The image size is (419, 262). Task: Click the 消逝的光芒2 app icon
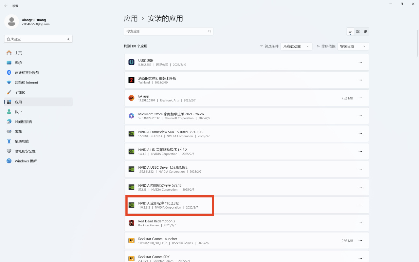[x=131, y=80]
